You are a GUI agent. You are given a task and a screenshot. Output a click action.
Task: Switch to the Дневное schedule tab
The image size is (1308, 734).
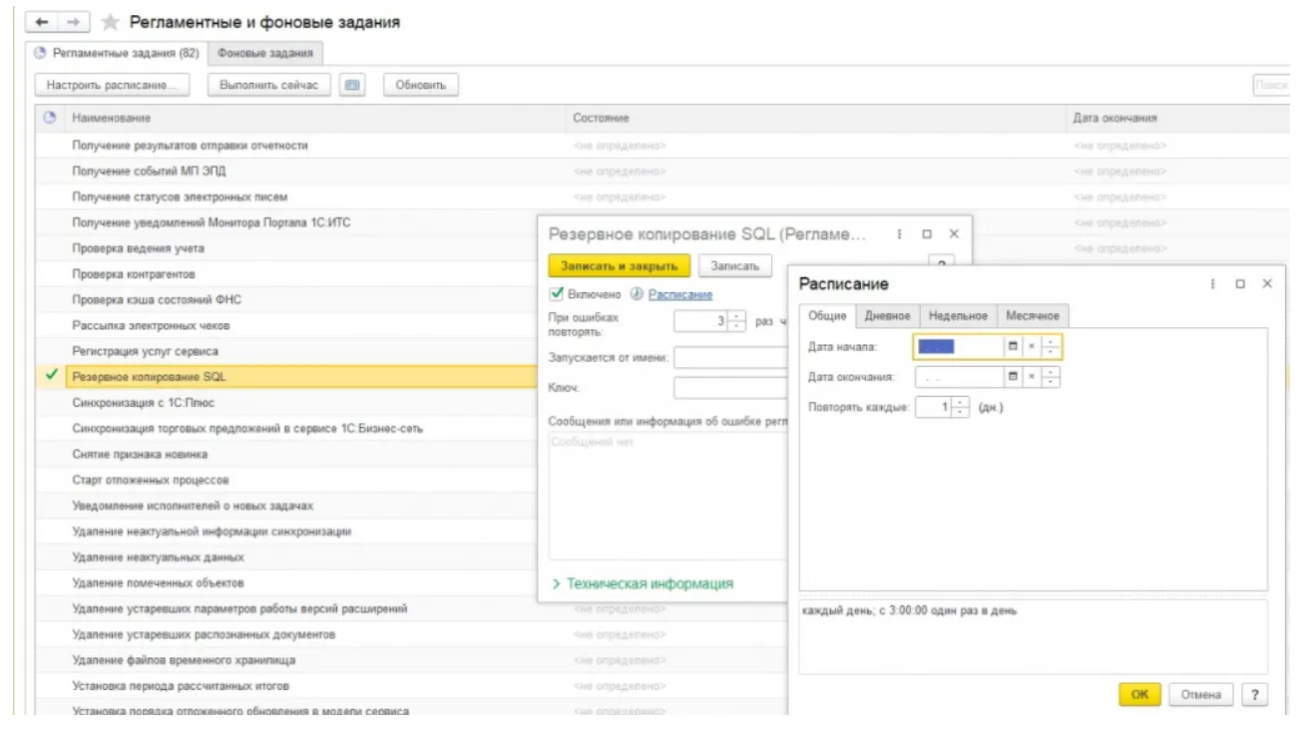pos(887,316)
